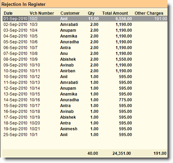This screenshot has width=173, height=163.
Task: Click voucher 10/1 dated 25-Sep-2010
Action: [x=85, y=135]
